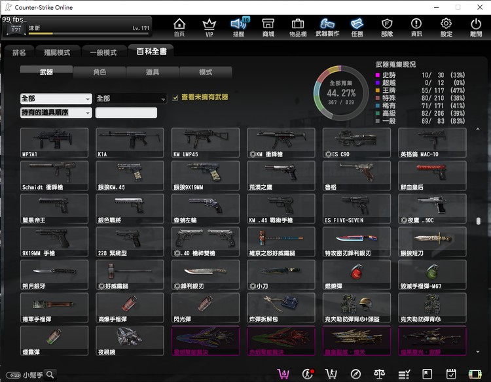
Task: Open the compass icon in bottom bar
Action: coord(355,374)
